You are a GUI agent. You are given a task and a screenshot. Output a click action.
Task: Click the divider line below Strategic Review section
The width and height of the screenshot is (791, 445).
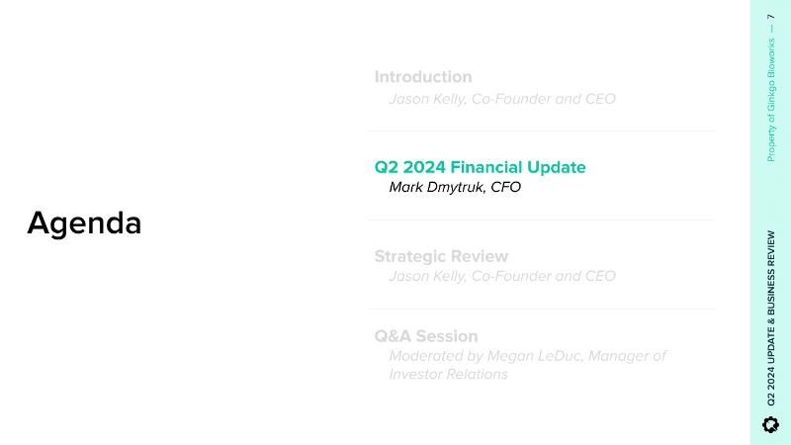tap(541, 310)
